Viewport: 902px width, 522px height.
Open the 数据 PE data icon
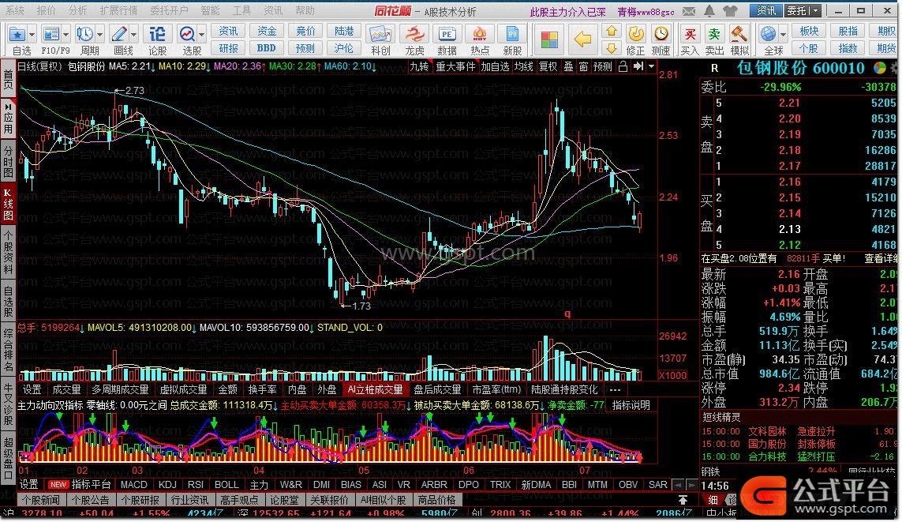(x=447, y=35)
